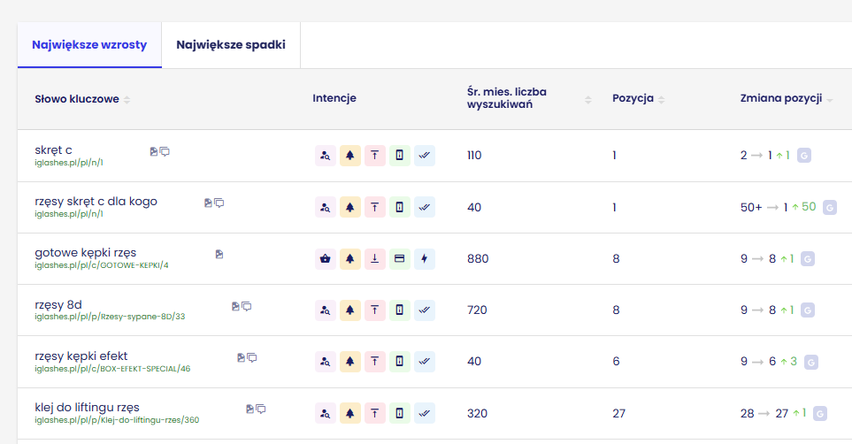Click the pink top-arrow icon in rzęsy 8d row
The width and height of the screenshot is (852, 444).
coord(375,310)
